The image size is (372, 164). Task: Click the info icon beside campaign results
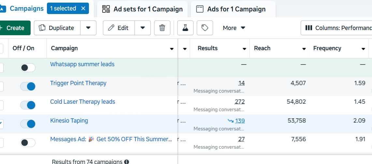(126, 162)
